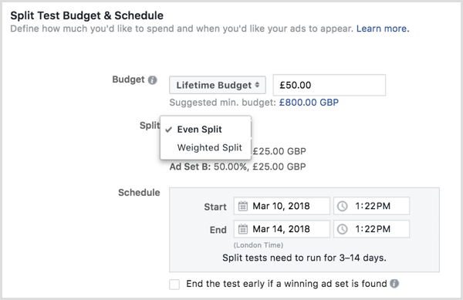Viewport: 463px width, 300px height.
Task: Open the End date calendar icon
Action: click(x=243, y=229)
